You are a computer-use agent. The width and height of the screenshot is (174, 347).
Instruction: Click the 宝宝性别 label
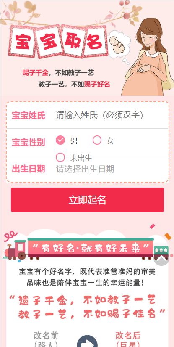click(28, 142)
